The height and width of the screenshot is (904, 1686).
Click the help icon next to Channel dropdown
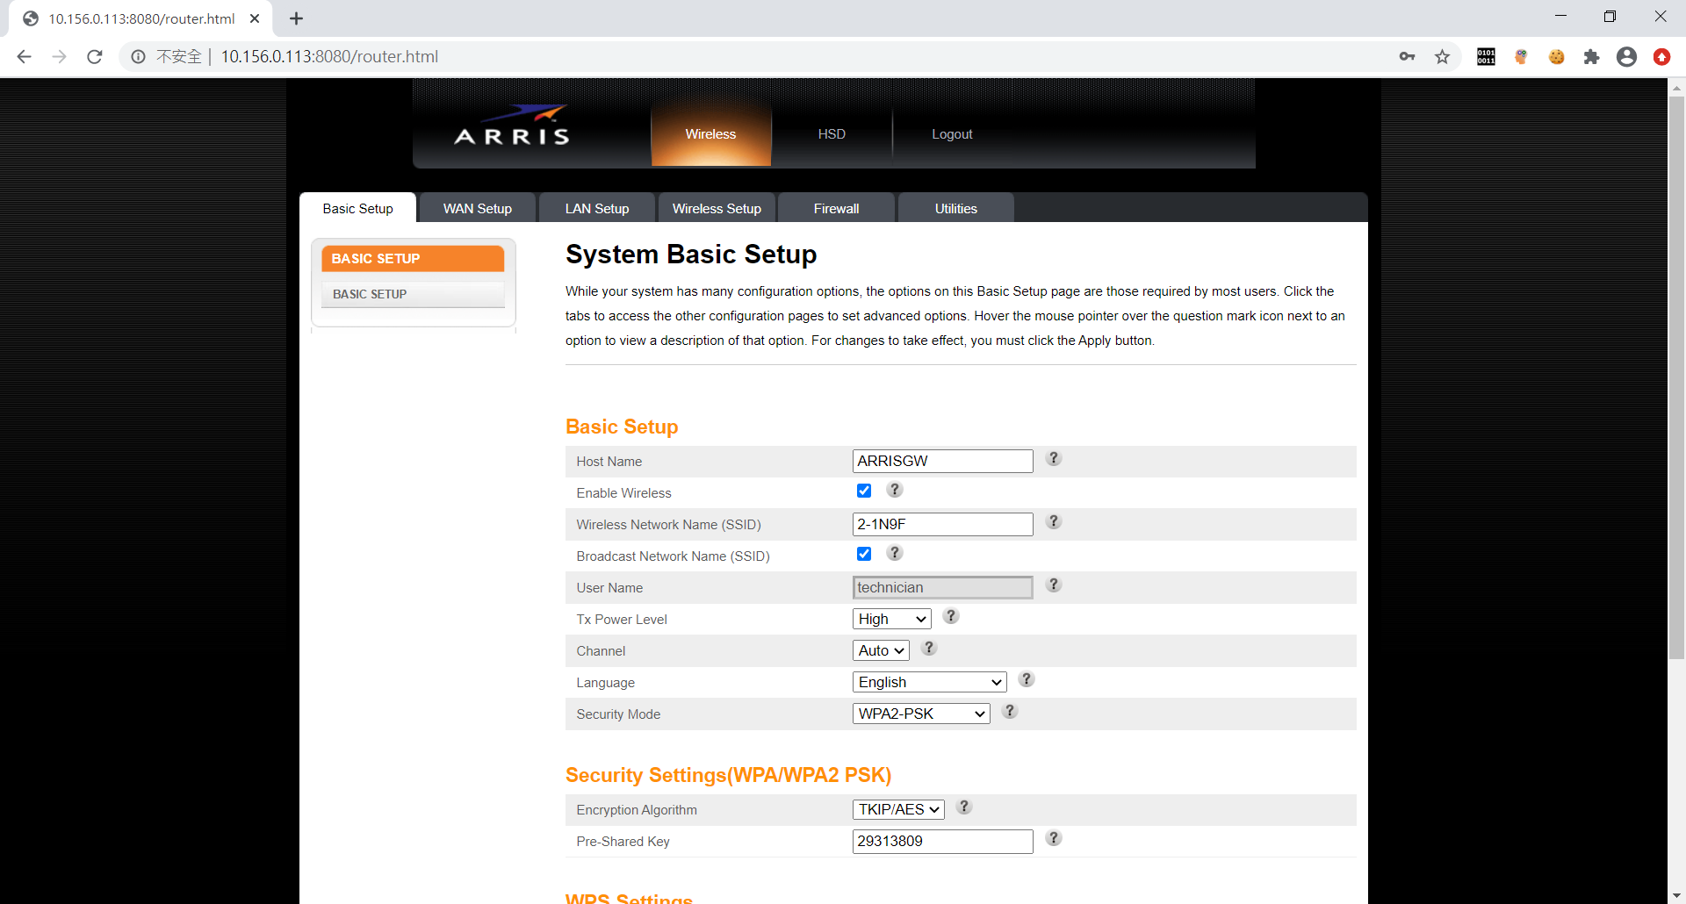pos(929,648)
